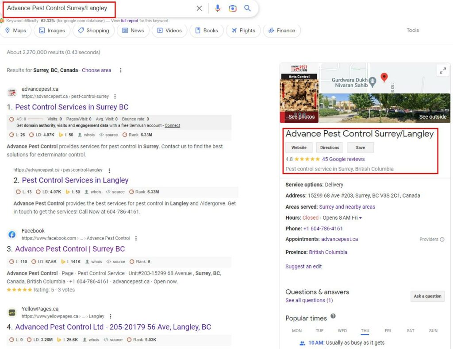
Task: Click the Popular times help icon
Action: 333,316
